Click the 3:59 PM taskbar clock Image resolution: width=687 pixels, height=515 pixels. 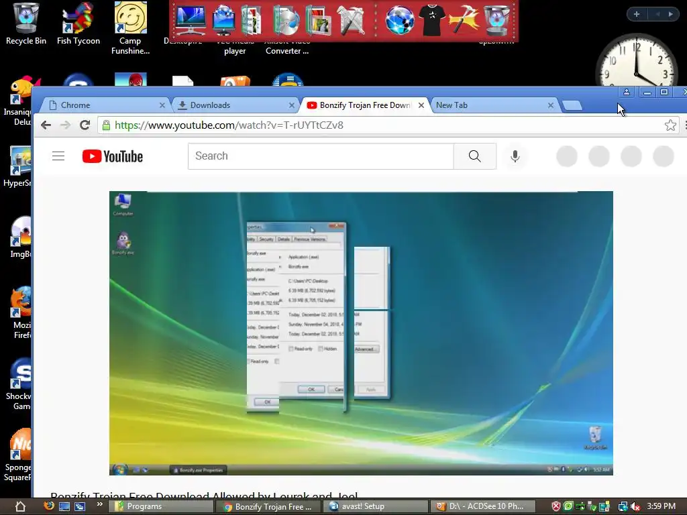[661, 506]
